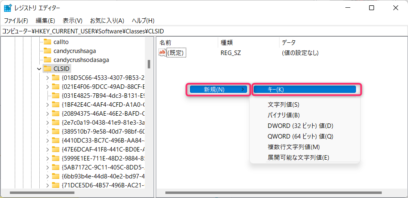
Task: Click folder icon of {018D5C66-4533 key
Action: point(56,77)
